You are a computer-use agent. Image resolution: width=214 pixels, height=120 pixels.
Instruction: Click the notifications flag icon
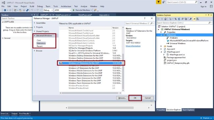pos(158,2)
